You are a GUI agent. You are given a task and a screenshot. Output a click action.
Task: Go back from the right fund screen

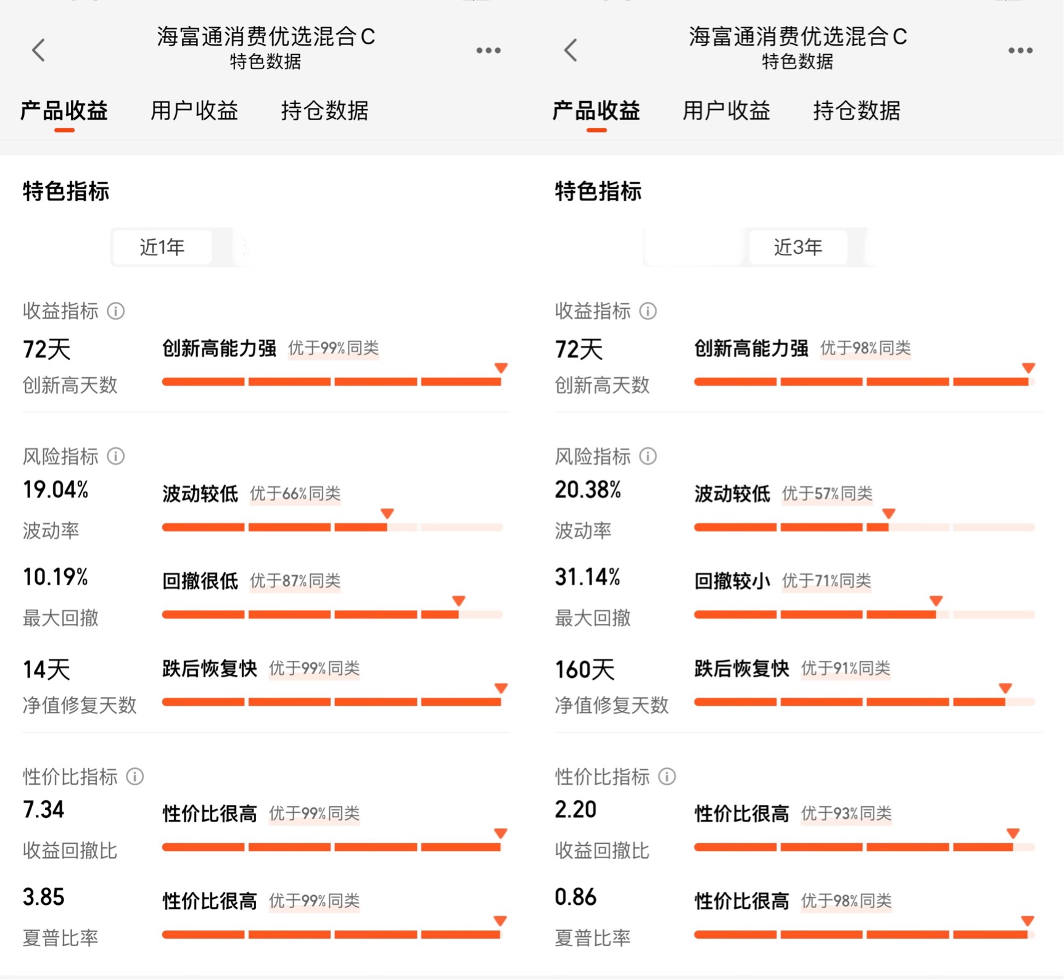point(571,50)
